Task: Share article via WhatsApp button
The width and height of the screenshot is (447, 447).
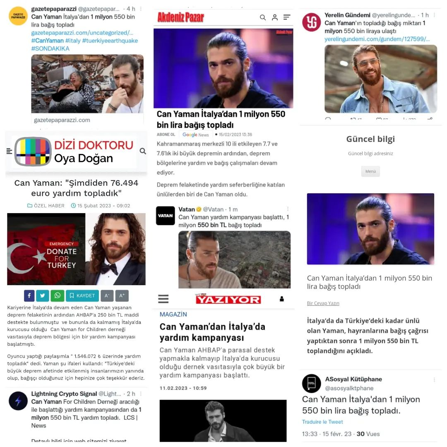Action: [57, 296]
